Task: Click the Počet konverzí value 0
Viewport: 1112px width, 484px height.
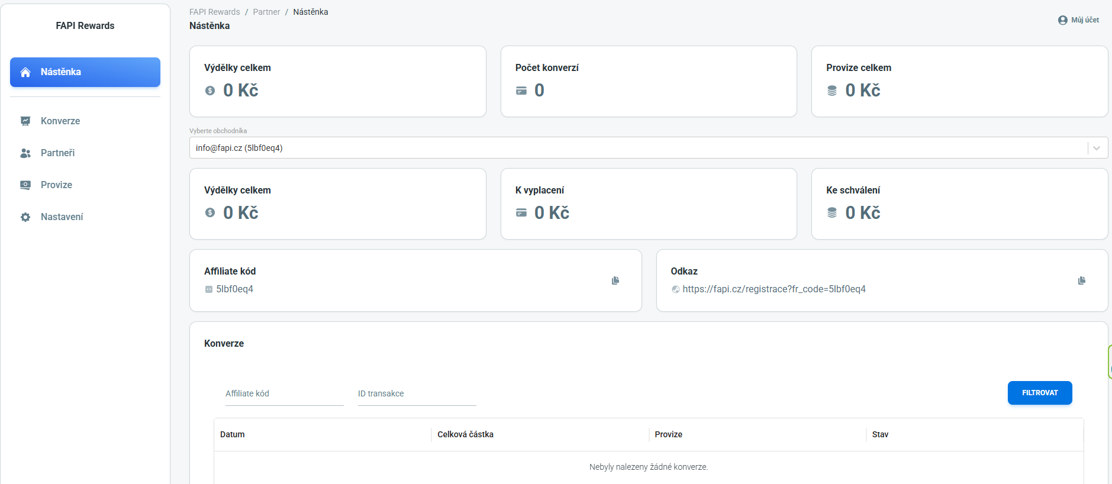Action: 539,91
